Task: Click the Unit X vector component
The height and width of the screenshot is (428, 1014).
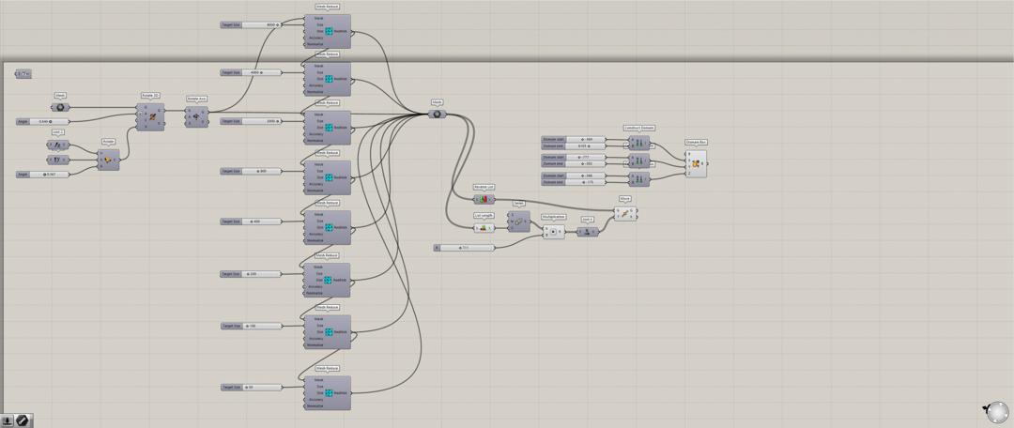Action: 587,232
